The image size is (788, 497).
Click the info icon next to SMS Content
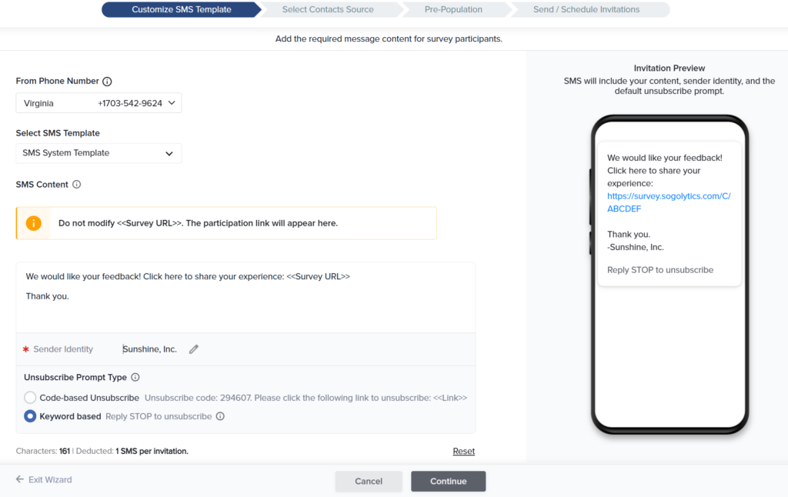coord(76,185)
